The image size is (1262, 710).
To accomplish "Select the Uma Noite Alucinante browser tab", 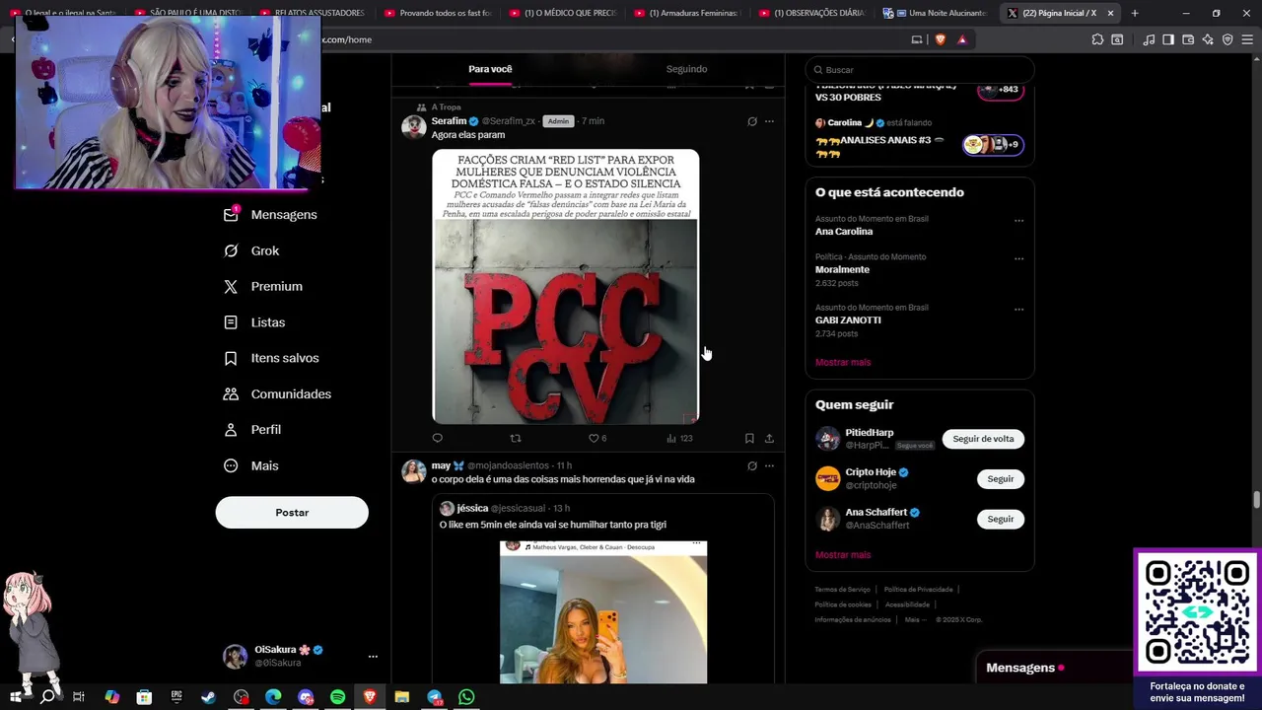I will 936,13.
